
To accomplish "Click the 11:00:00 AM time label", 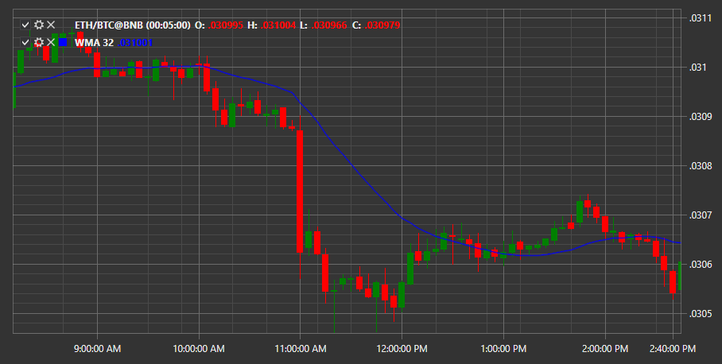I will pyautogui.click(x=301, y=349).
